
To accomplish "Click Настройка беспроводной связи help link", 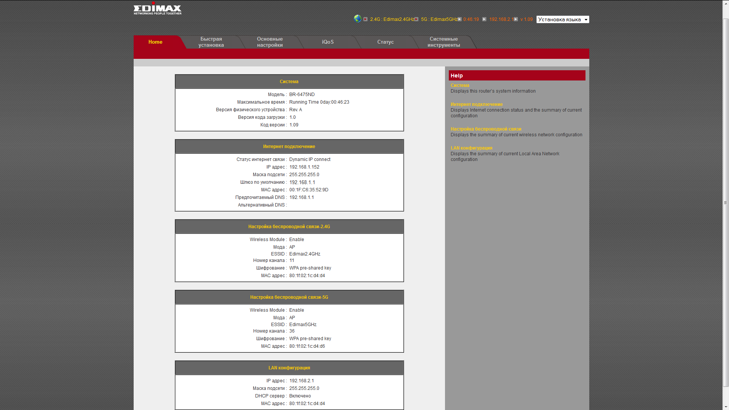I will pyautogui.click(x=486, y=129).
